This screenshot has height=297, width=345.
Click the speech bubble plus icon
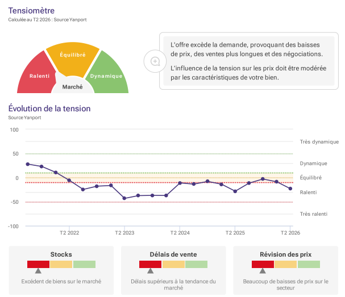click(x=155, y=61)
